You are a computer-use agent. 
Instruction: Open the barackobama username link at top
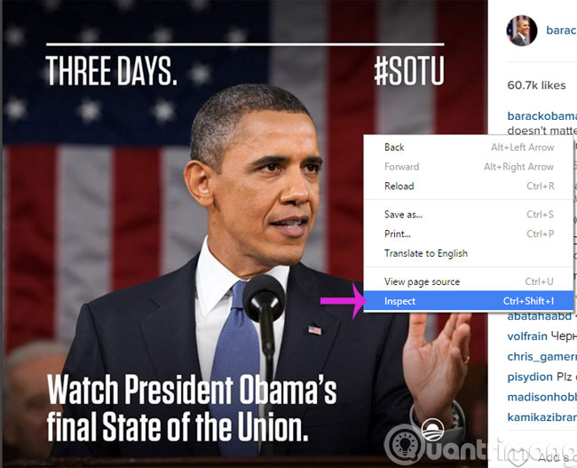tap(562, 30)
